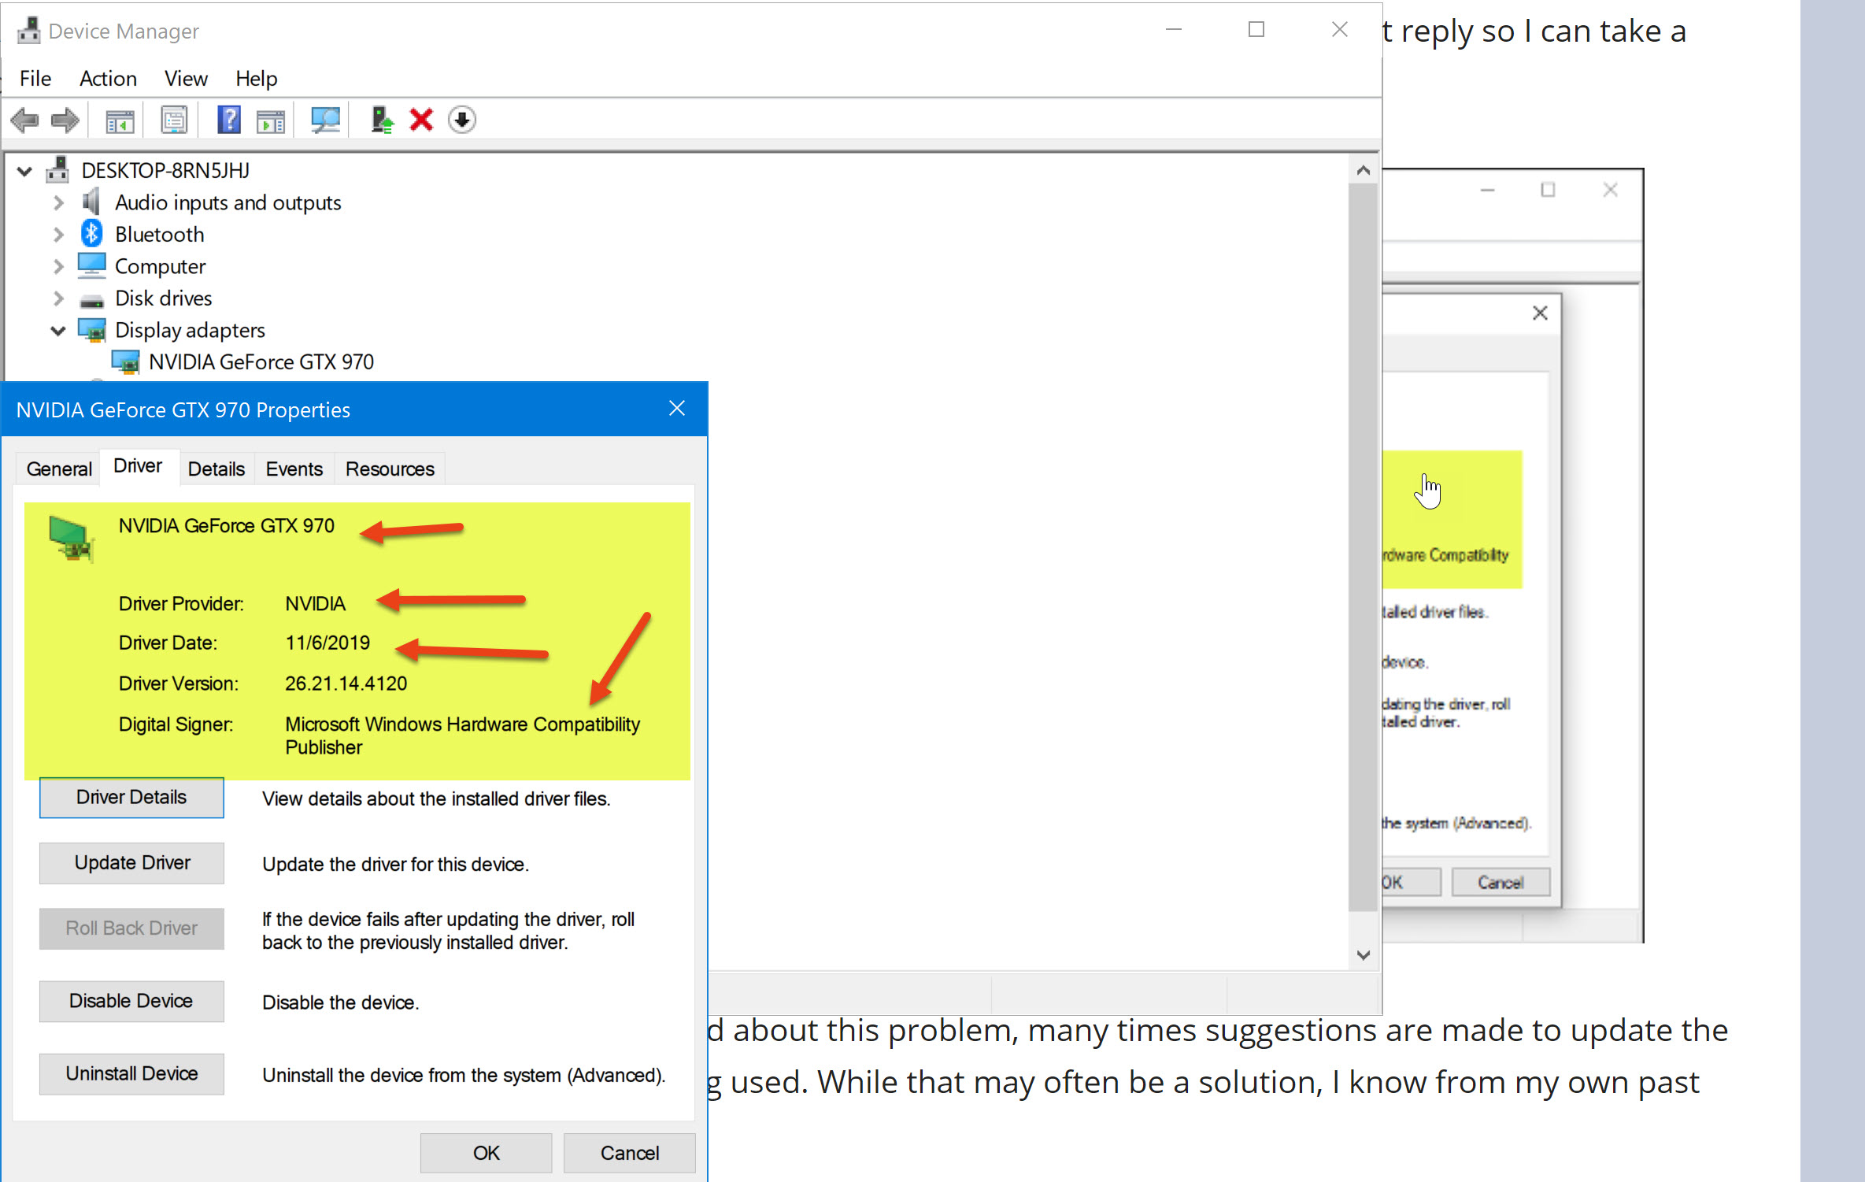Click the Disk drives icon

click(x=91, y=301)
